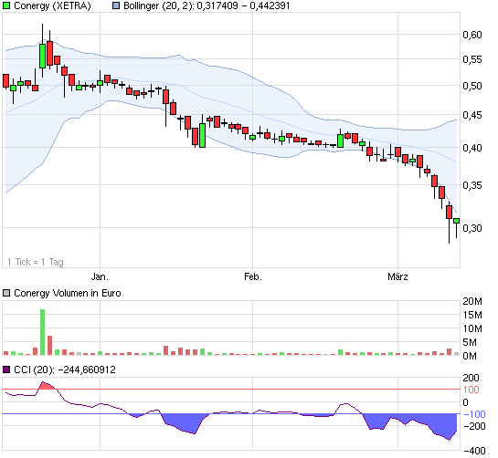Viewport: 498px width, 458px height.
Task: Click the red CCI overbought peak area
Action: (x=47, y=386)
